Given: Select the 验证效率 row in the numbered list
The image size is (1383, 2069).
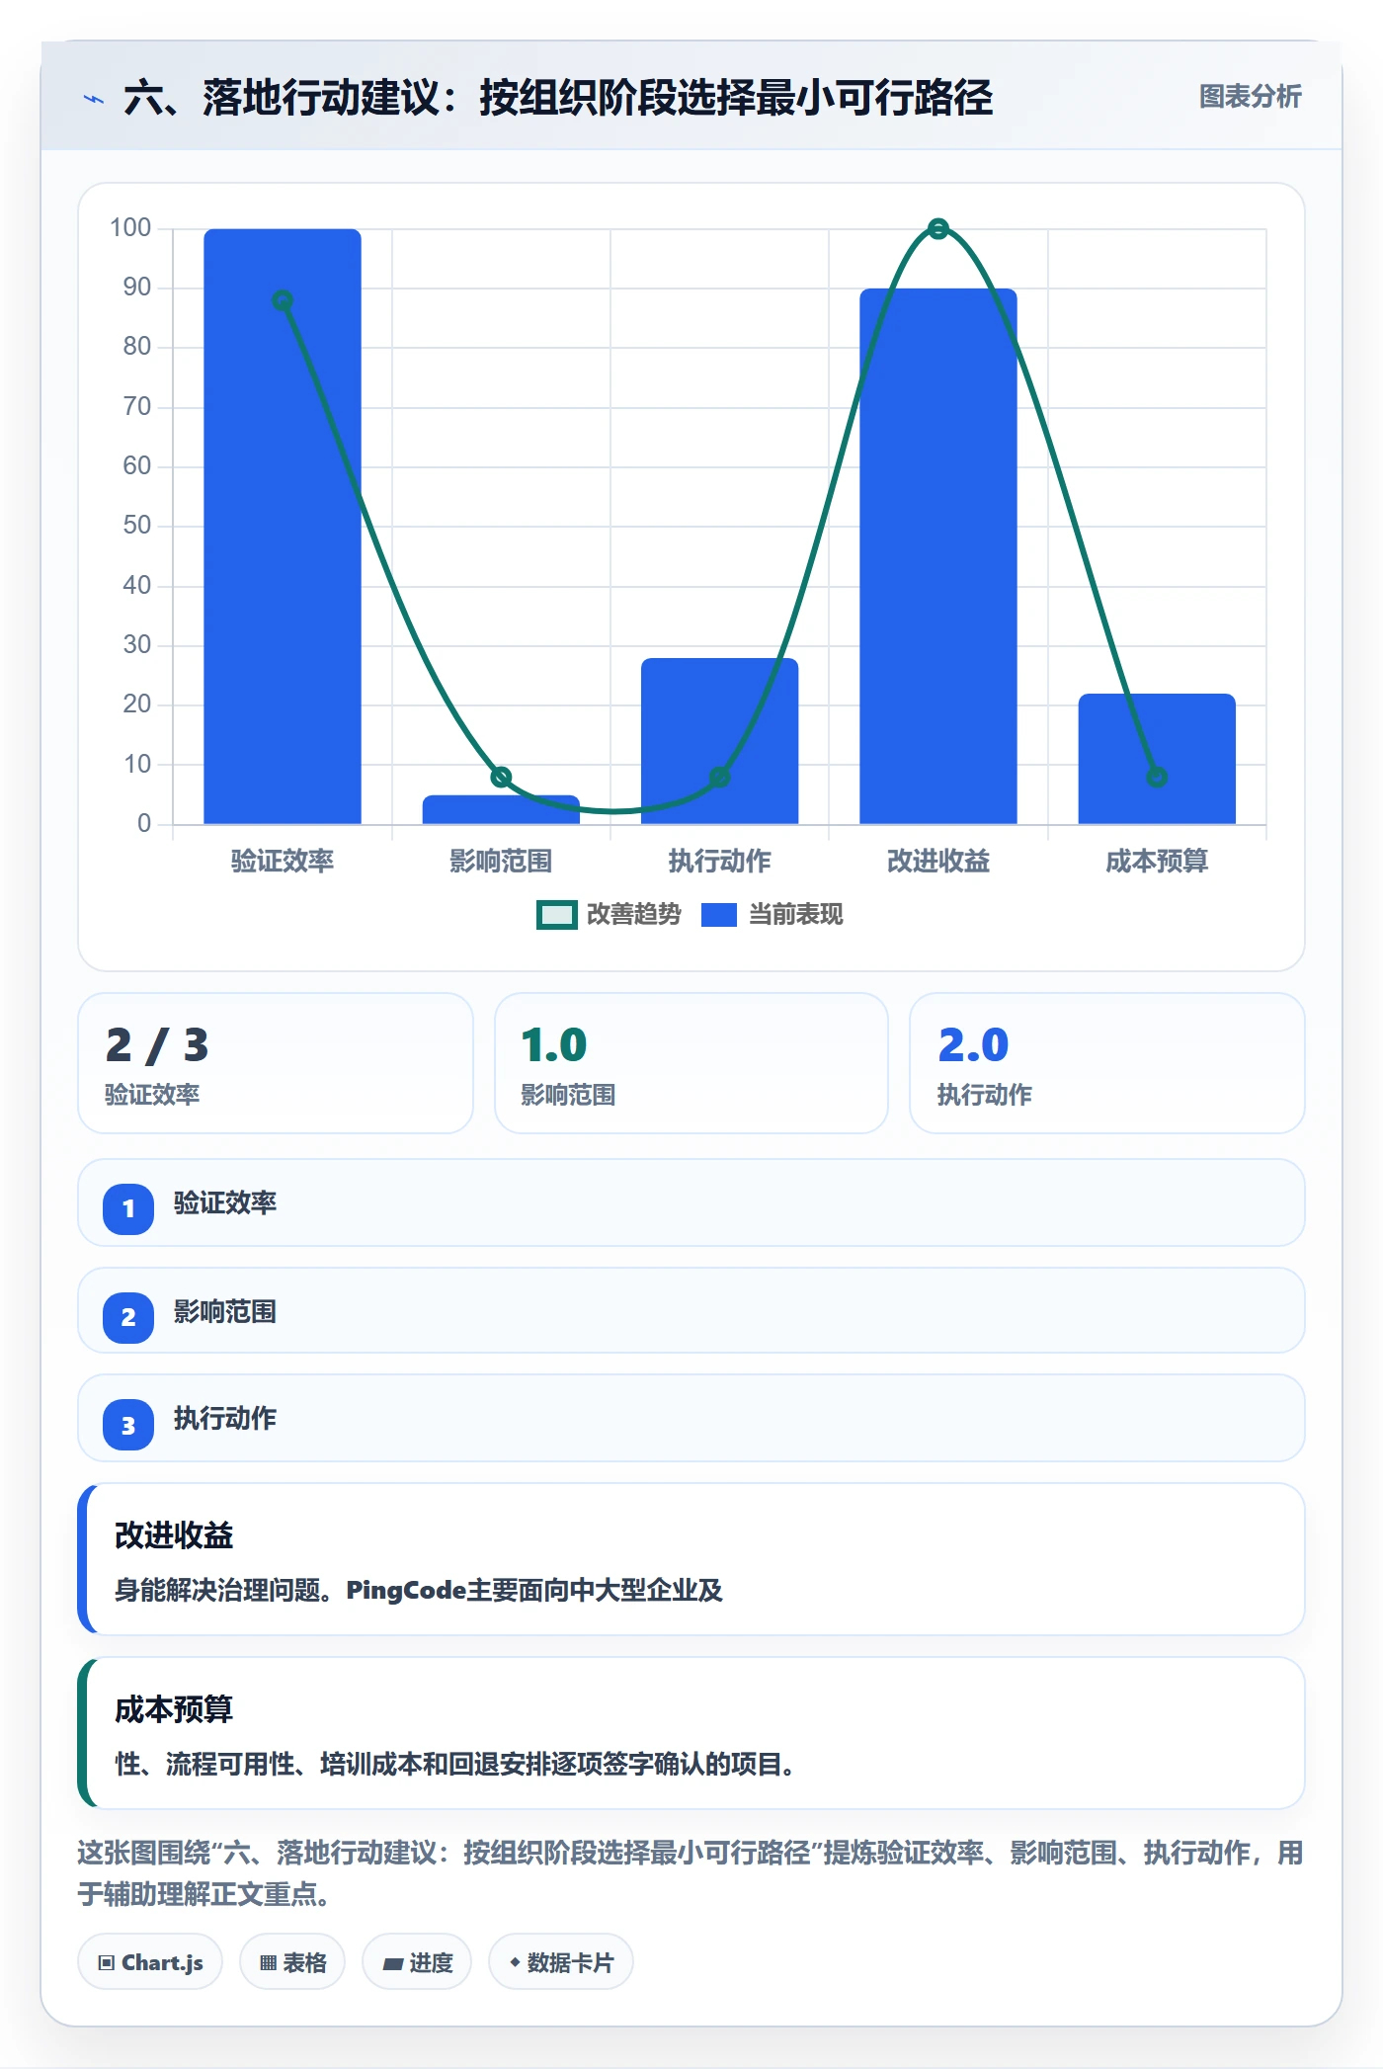Looking at the screenshot, I should [x=691, y=1203].
